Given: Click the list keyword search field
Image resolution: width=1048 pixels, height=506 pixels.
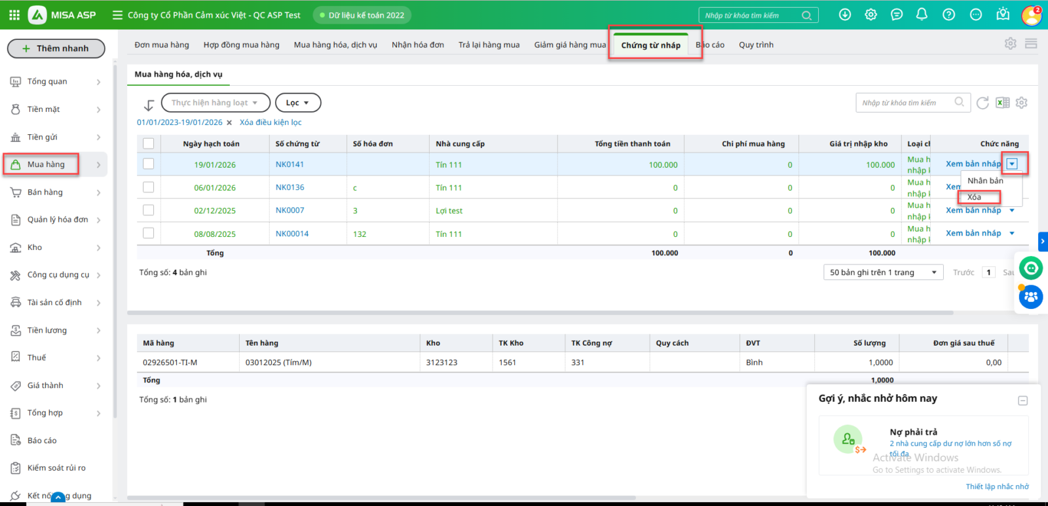Looking at the screenshot, I should (905, 103).
